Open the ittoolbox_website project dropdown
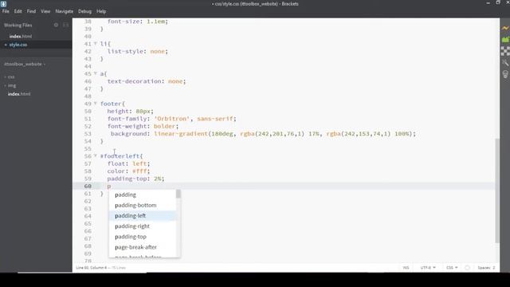Image resolution: width=510 pixels, height=287 pixels. (x=25, y=64)
